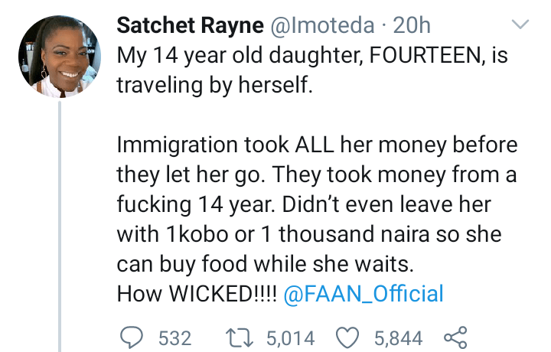This screenshot has height=352, width=551.
Task: Open the share icon for this tweet
Action: (x=455, y=337)
